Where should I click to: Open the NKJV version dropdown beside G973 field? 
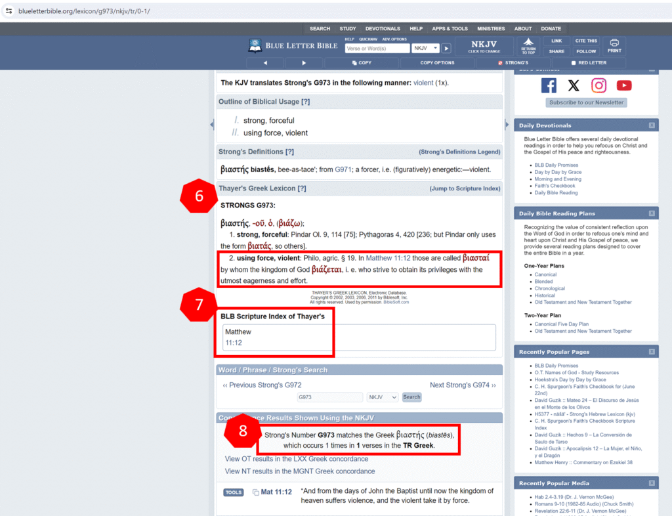pos(383,397)
